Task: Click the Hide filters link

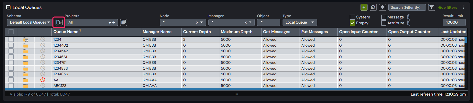Action: (447, 7)
